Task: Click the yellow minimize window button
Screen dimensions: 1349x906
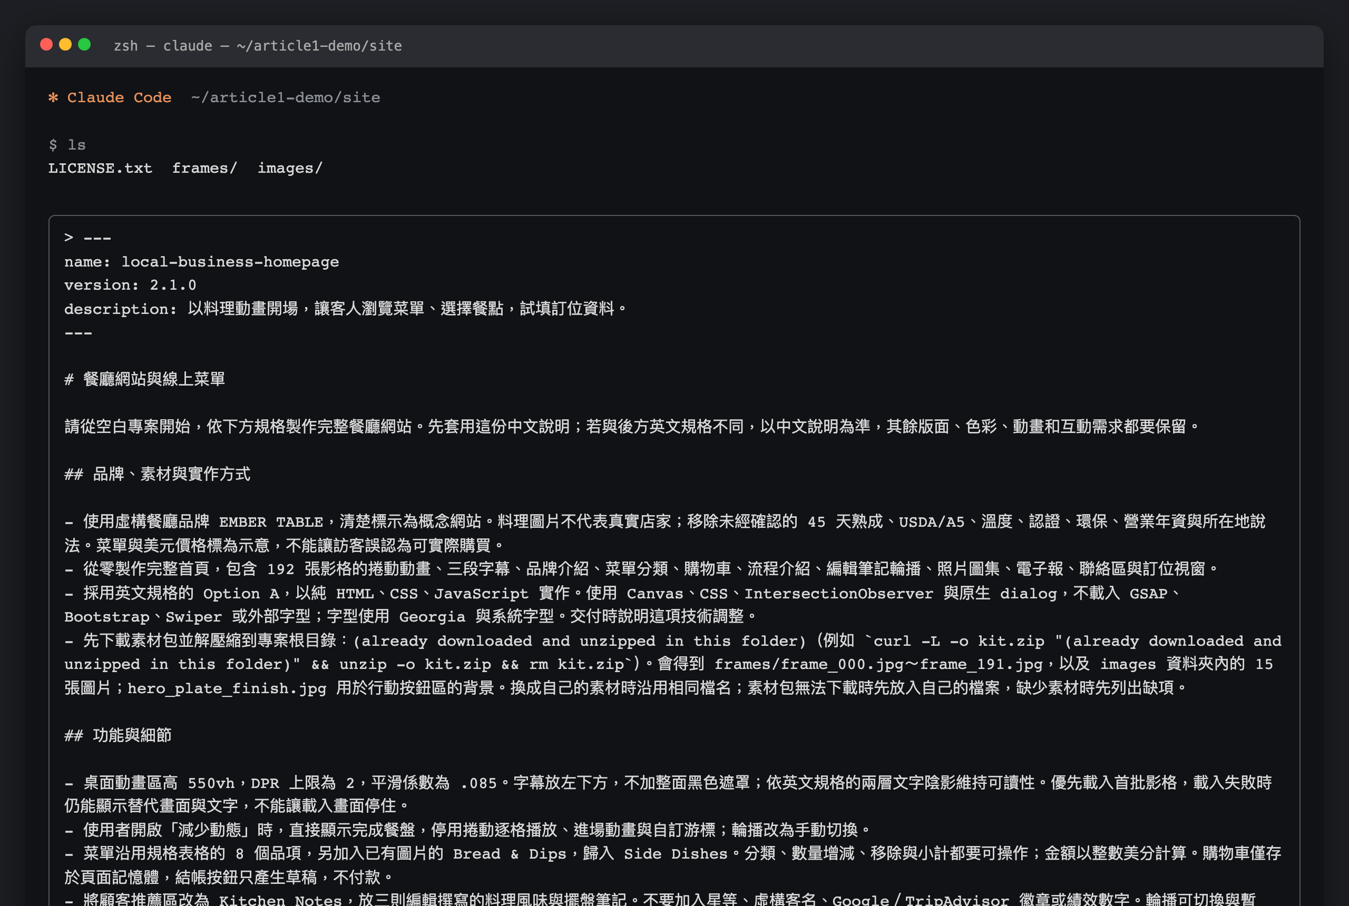Action: (x=65, y=44)
